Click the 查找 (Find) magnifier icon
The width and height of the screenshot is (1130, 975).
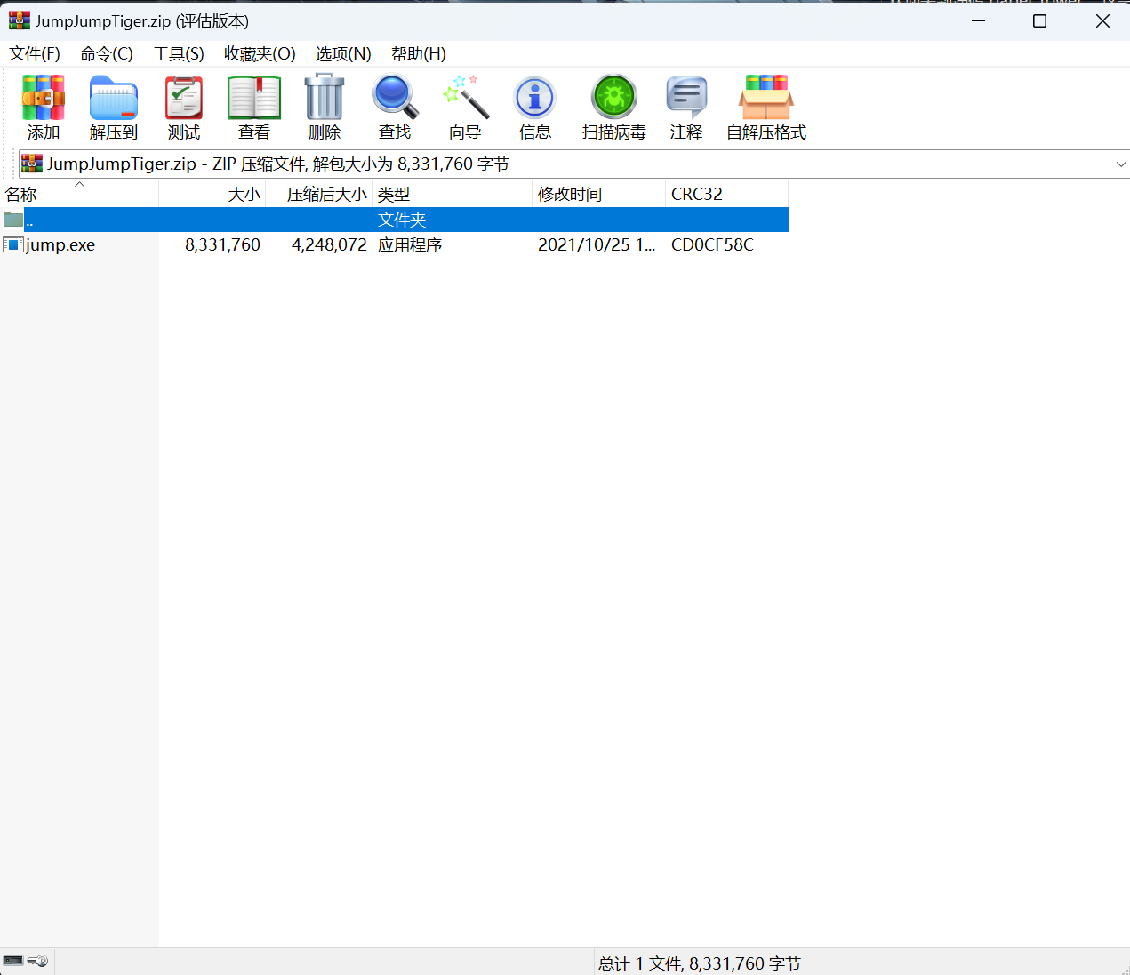(395, 97)
